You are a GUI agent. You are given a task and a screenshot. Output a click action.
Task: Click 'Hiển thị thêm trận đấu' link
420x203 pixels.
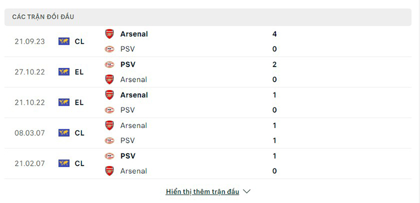[202, 192]
